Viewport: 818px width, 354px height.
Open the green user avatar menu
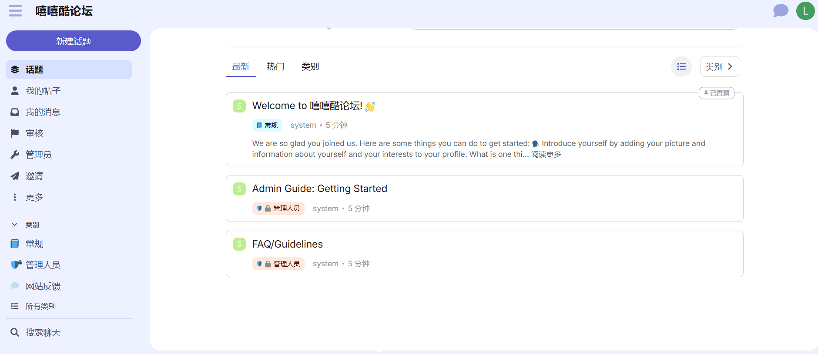click(805, 11)
